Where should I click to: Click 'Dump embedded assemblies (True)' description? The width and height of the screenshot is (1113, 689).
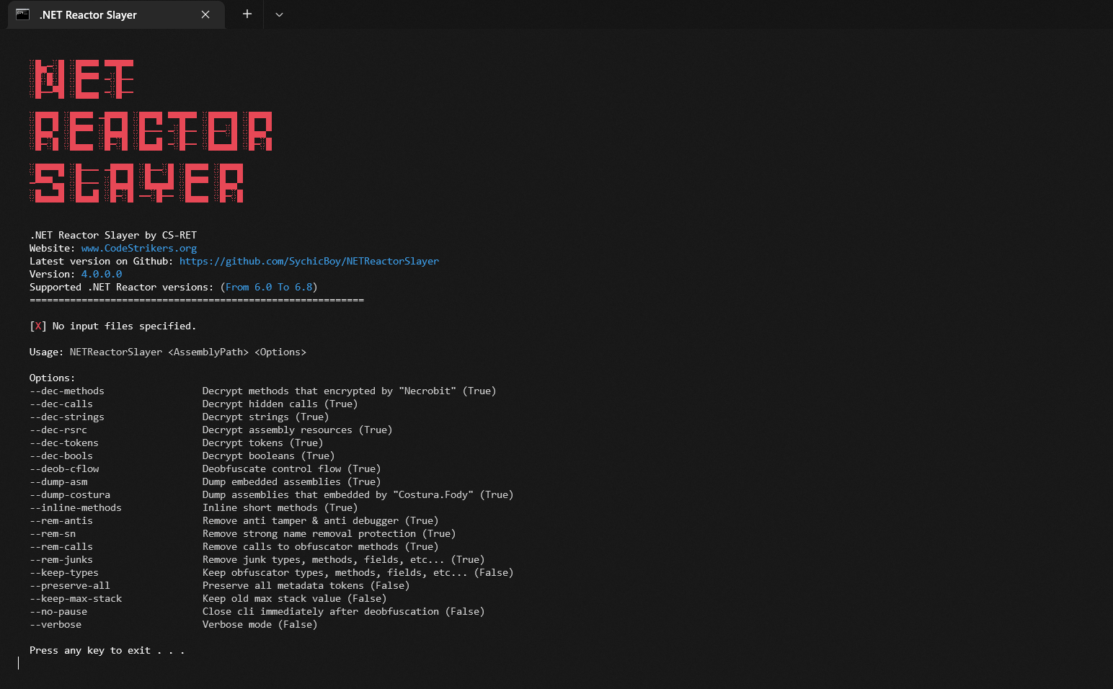point(291,481)
